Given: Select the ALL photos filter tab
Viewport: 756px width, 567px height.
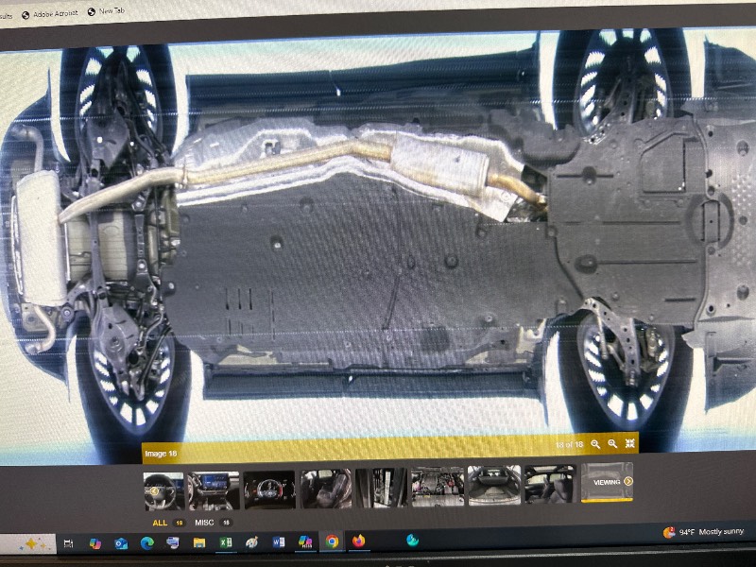Looking at the screenshot, I should click(160, 522).
